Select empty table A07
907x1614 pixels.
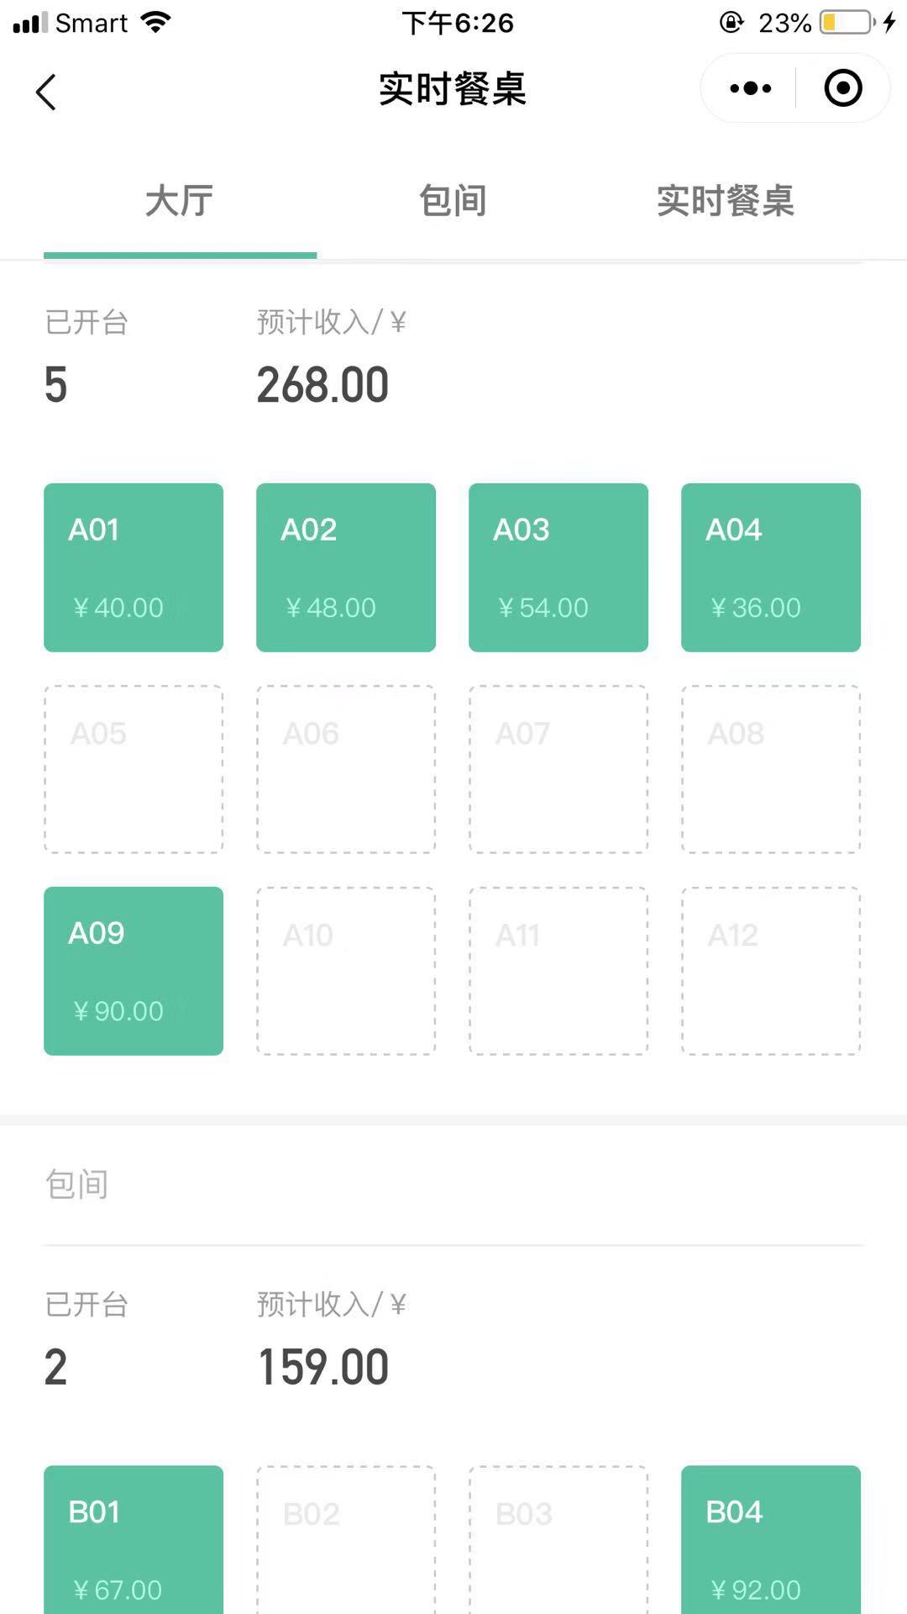[558, 769]
